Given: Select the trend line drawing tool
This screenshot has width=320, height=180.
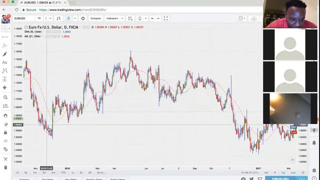Looking at the screenshot, I should click(x=4, y=37).
